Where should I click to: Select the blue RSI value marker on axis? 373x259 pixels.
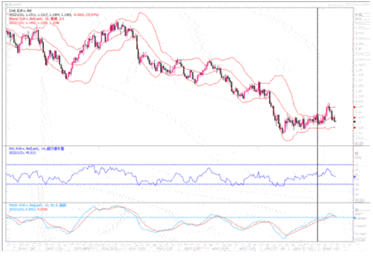pos(354,176)
